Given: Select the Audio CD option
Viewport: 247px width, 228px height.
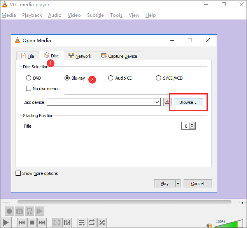Looking at the screenshot, I should pyautogui.click(x=111, y=78).
